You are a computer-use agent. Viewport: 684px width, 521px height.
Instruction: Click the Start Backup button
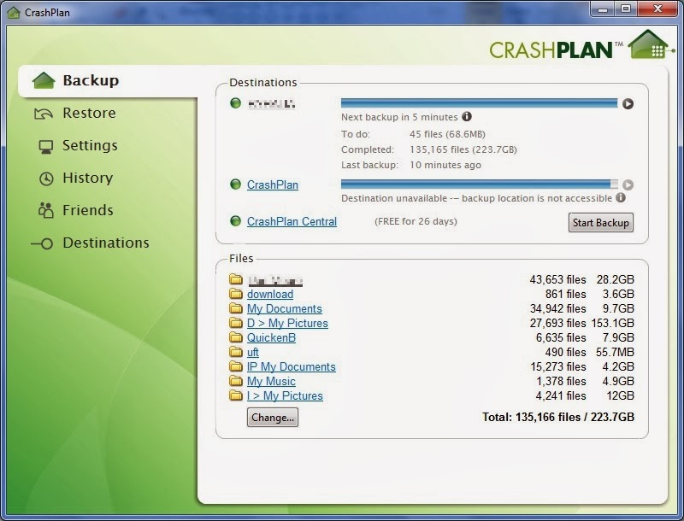point(601,223)
